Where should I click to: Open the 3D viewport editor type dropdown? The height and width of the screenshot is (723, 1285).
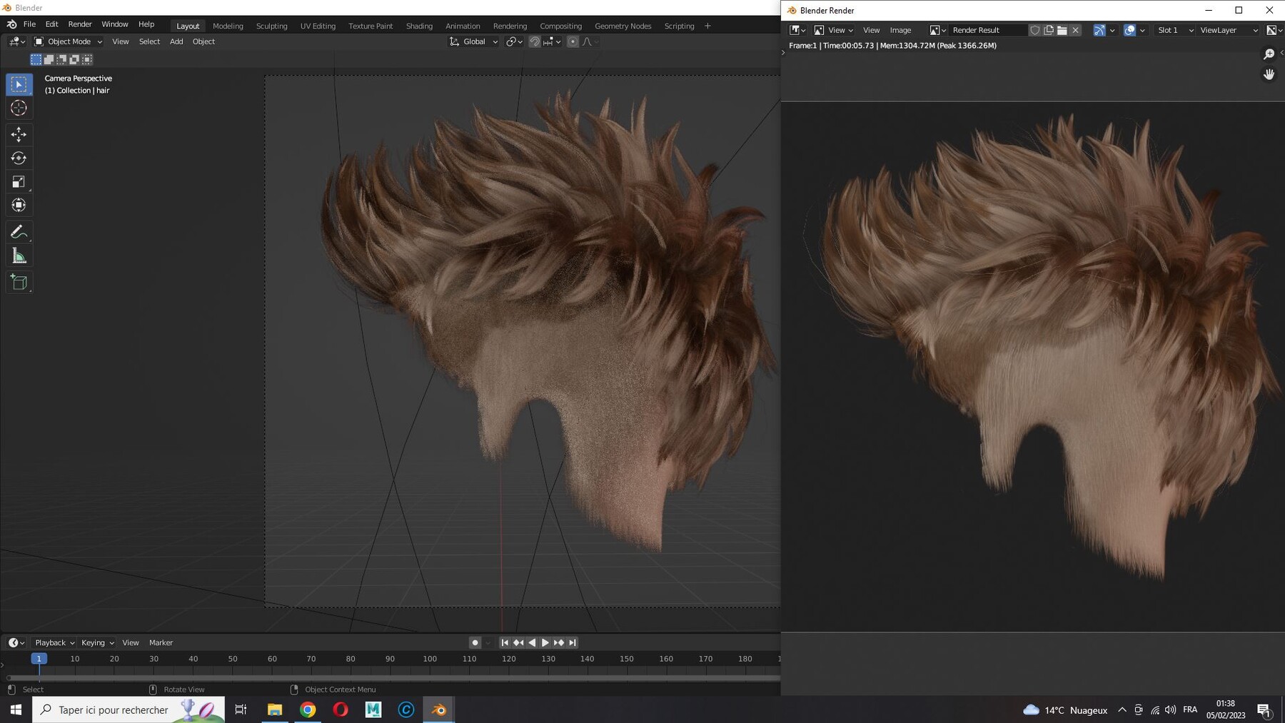click(17, 41)
